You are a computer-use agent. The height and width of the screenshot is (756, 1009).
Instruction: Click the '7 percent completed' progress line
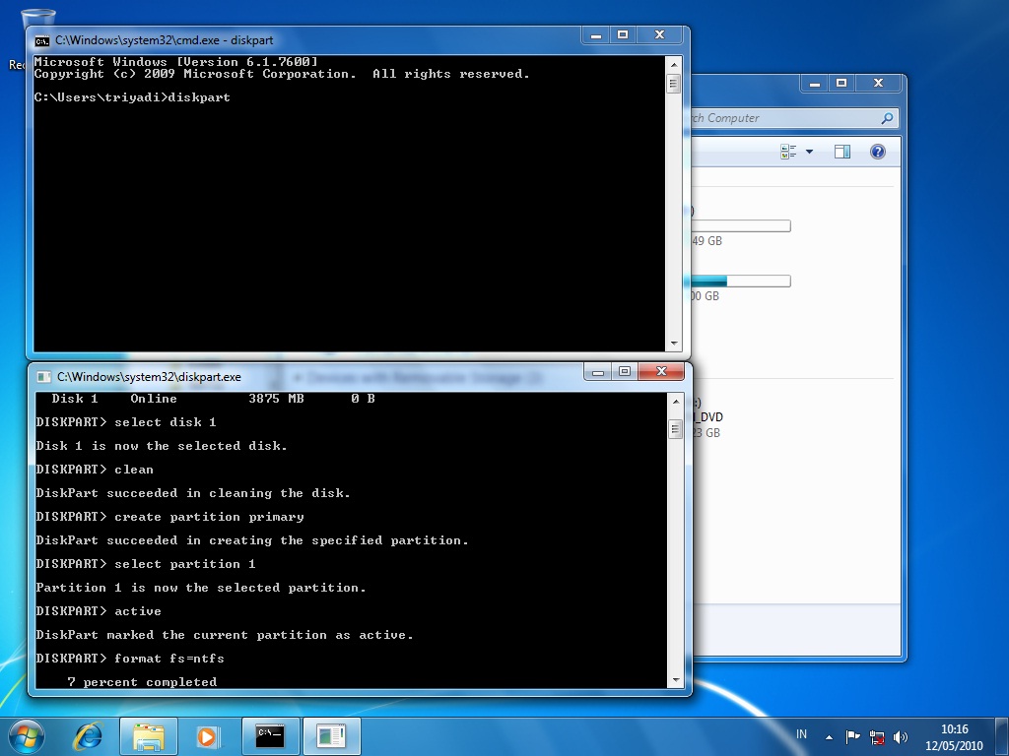142,682
